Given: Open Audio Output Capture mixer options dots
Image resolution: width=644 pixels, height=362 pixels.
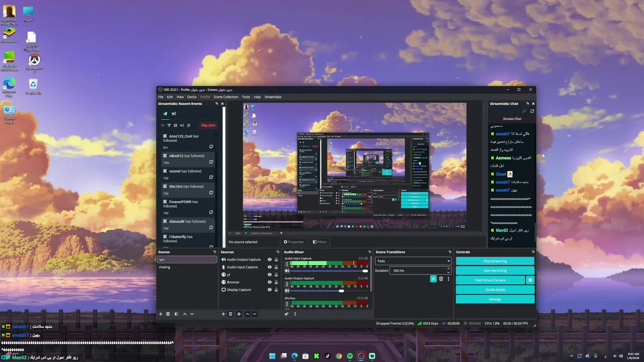Looking at the screenshot, I should click(x=287, y=284).
